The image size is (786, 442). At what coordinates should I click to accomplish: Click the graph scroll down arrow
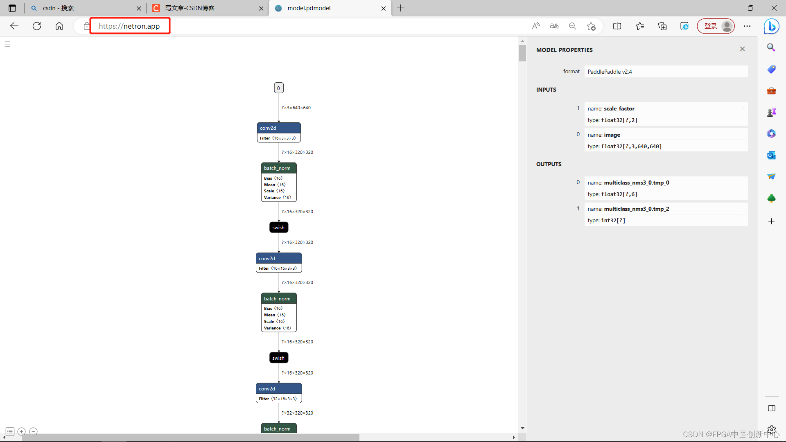[x=522, y=428]
